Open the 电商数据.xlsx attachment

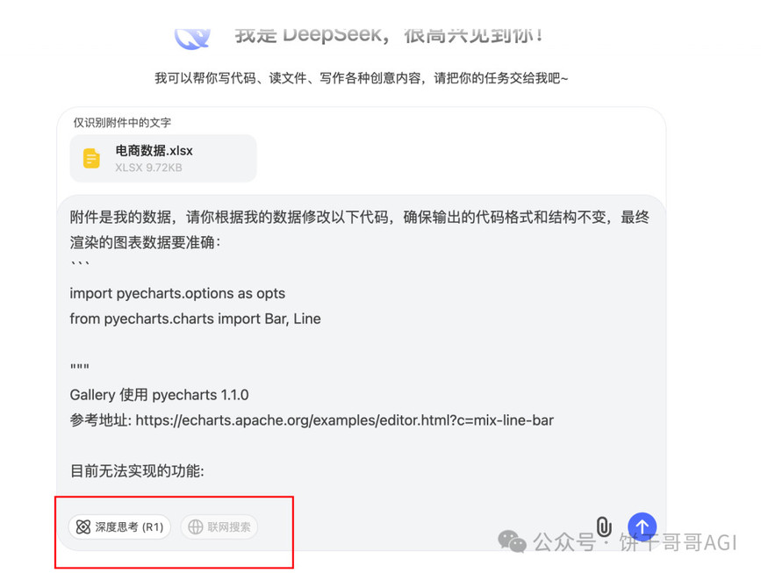click(163, 158)
